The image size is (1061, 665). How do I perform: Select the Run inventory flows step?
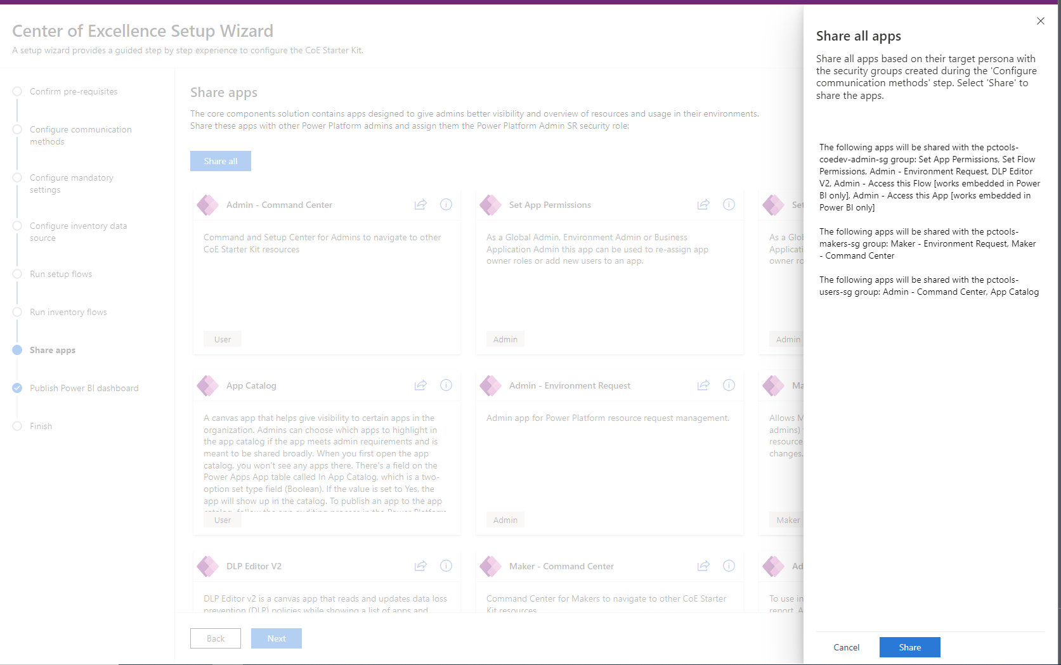tap(67, 312)
